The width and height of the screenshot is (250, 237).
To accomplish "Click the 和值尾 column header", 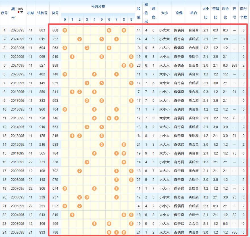I will [x=146, y=13].
